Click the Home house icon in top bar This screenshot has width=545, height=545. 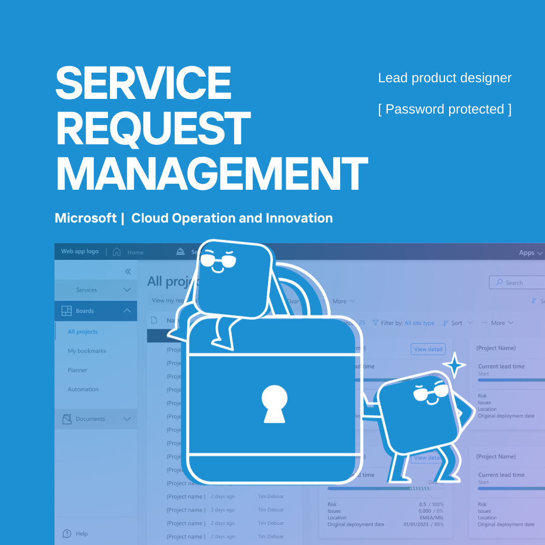(x=117, y=252)
